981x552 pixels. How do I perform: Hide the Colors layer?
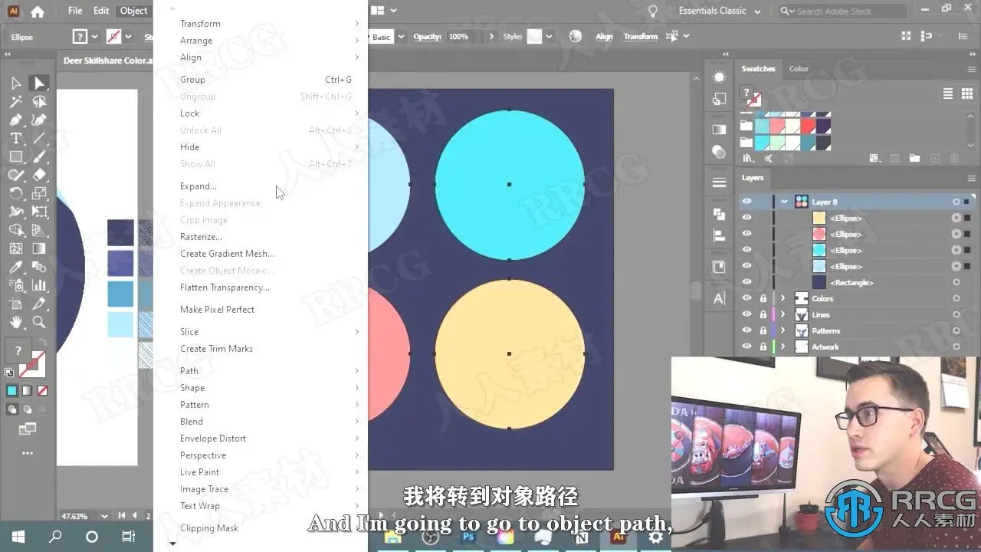(746, 298)
